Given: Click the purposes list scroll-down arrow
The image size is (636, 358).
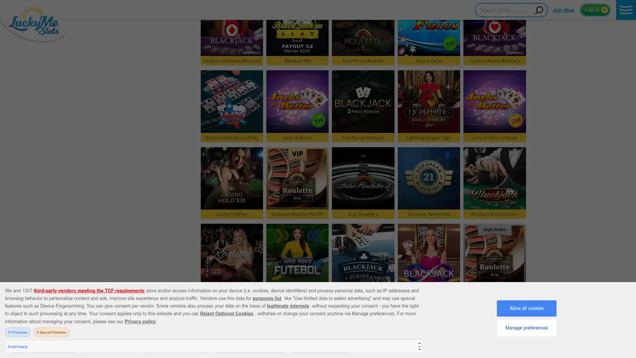Looking at the screenshot, I should tap(419, 349).
